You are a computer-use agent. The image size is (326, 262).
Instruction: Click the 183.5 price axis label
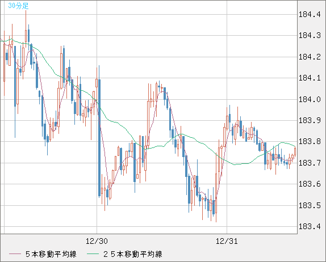[310, 206]
